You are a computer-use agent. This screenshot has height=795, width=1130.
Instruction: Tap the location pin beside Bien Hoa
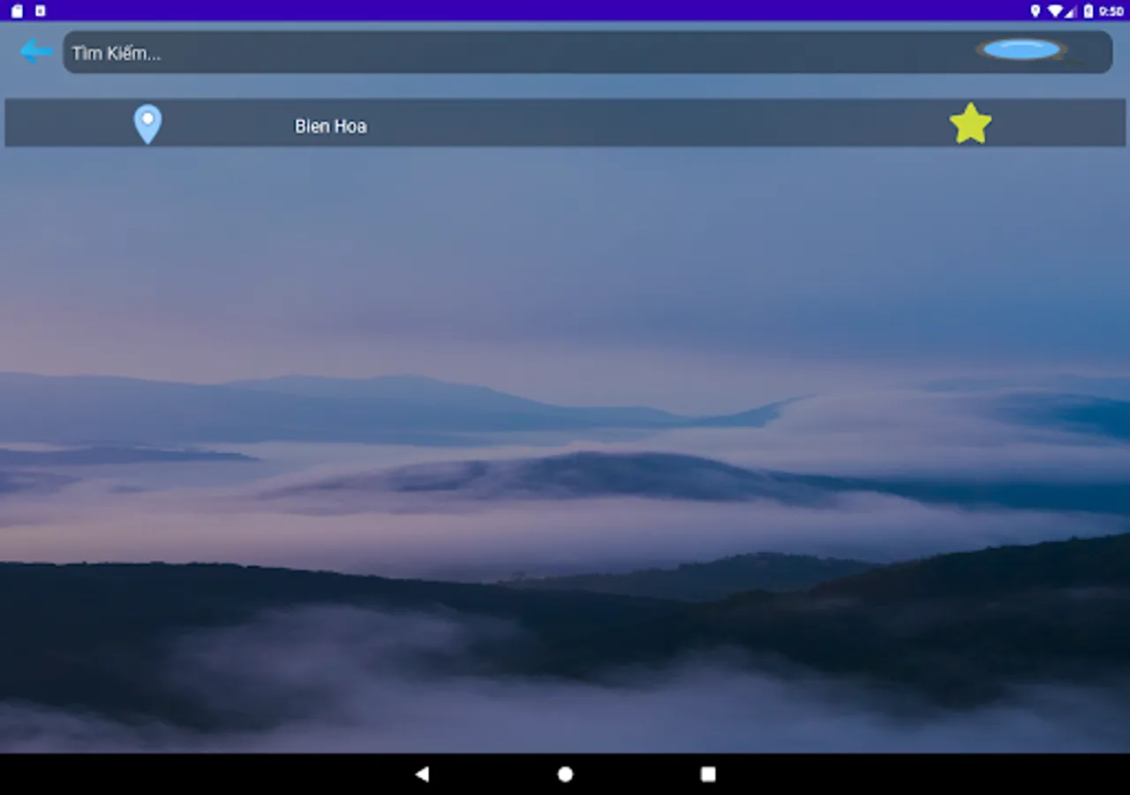pos(147,124)
